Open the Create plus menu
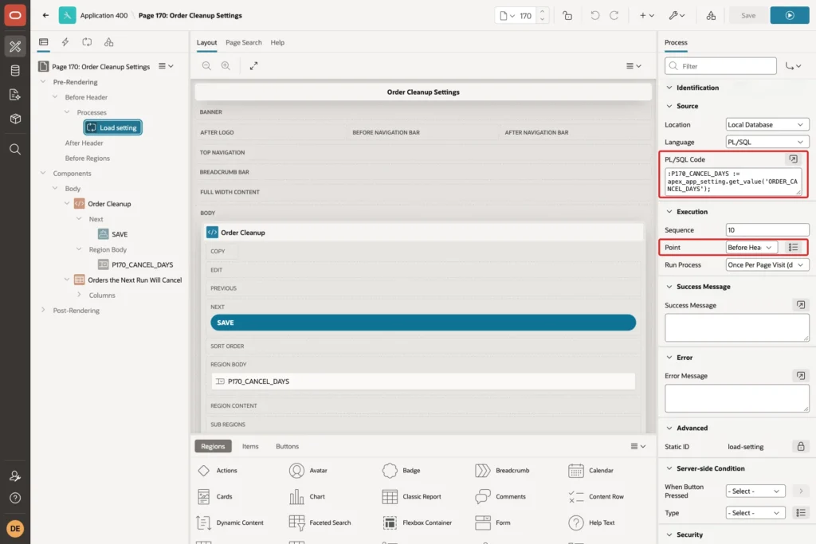This screenshot has width=816, height=544. click(x=647, y=16)
